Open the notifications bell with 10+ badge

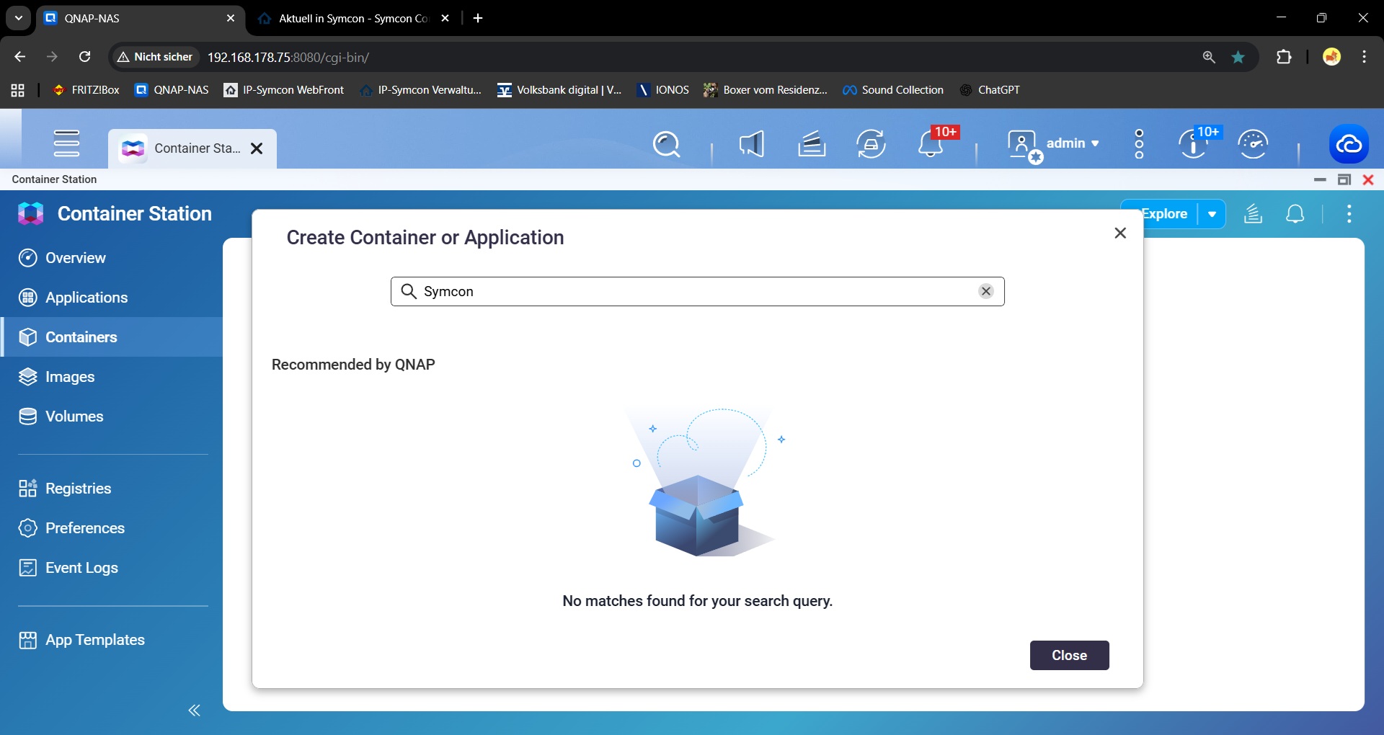coord(931,144)
